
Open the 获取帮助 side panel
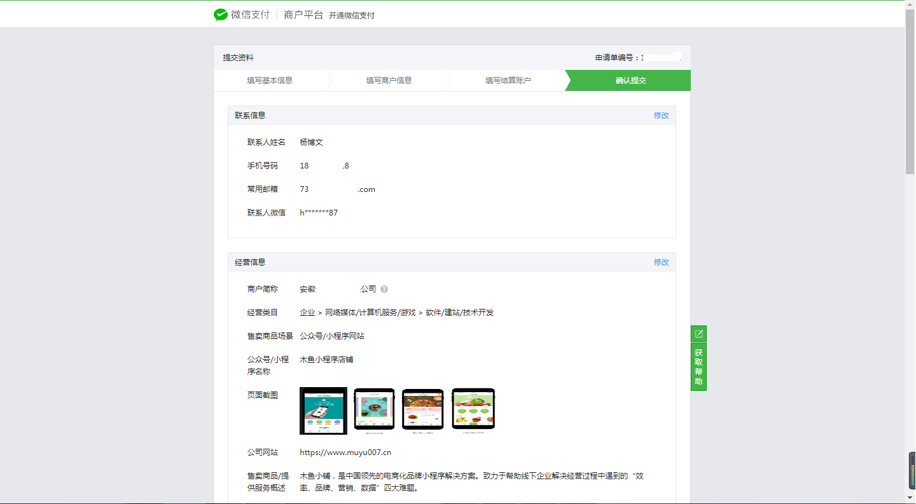pyautogui.click(x=698, y=365)
